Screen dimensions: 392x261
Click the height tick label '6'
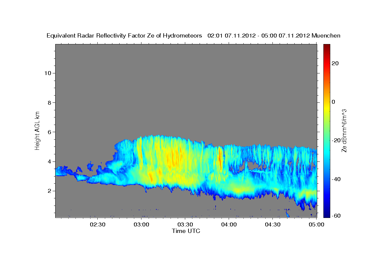click(49, 132)
